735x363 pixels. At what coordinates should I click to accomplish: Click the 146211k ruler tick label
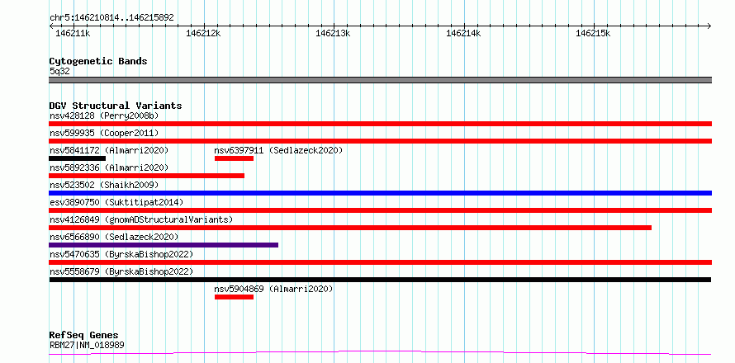tap(73, 33)
